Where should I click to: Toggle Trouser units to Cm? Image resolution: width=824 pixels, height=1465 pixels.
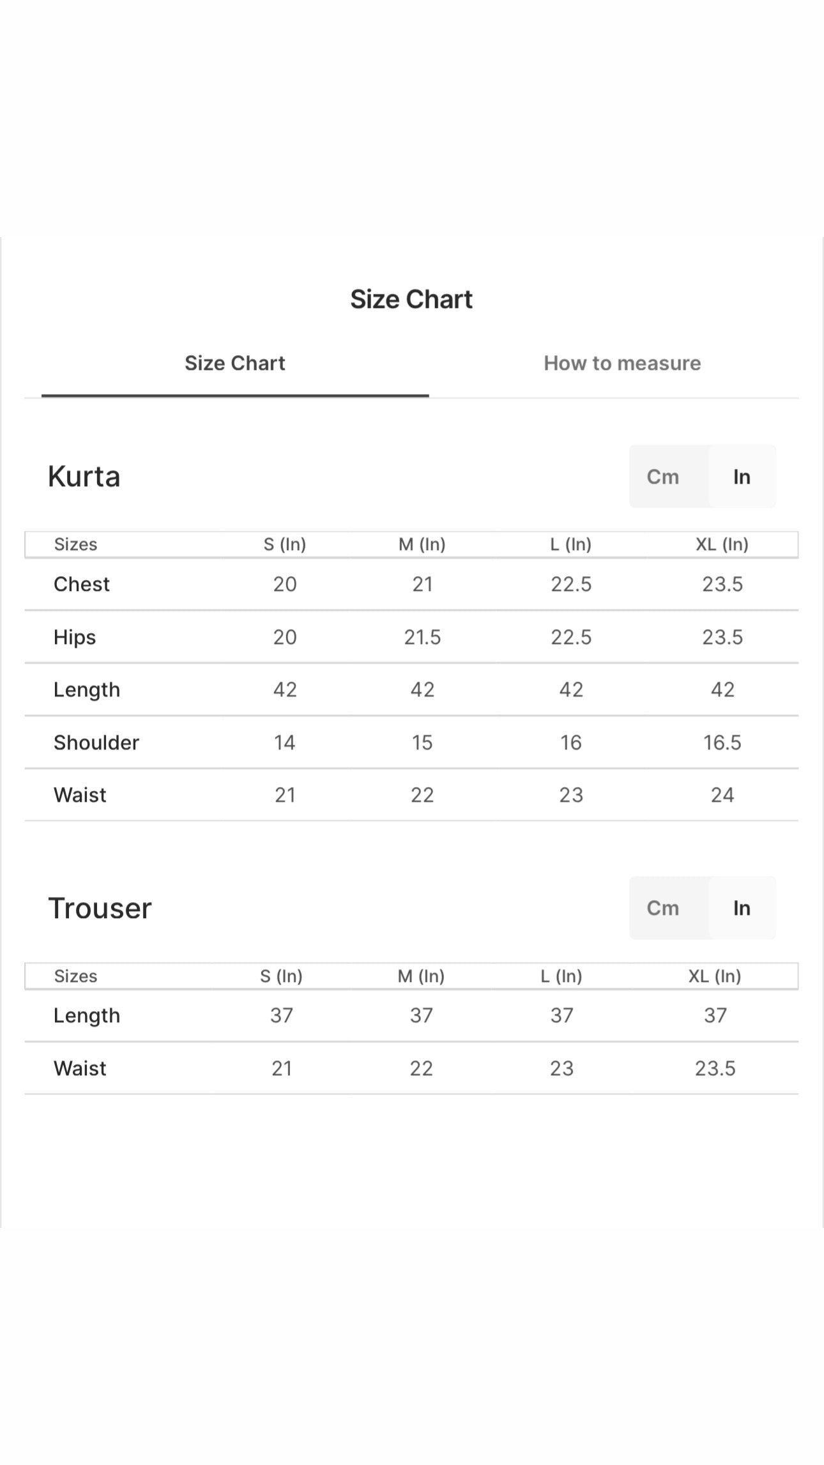click(x=662, y=908)
